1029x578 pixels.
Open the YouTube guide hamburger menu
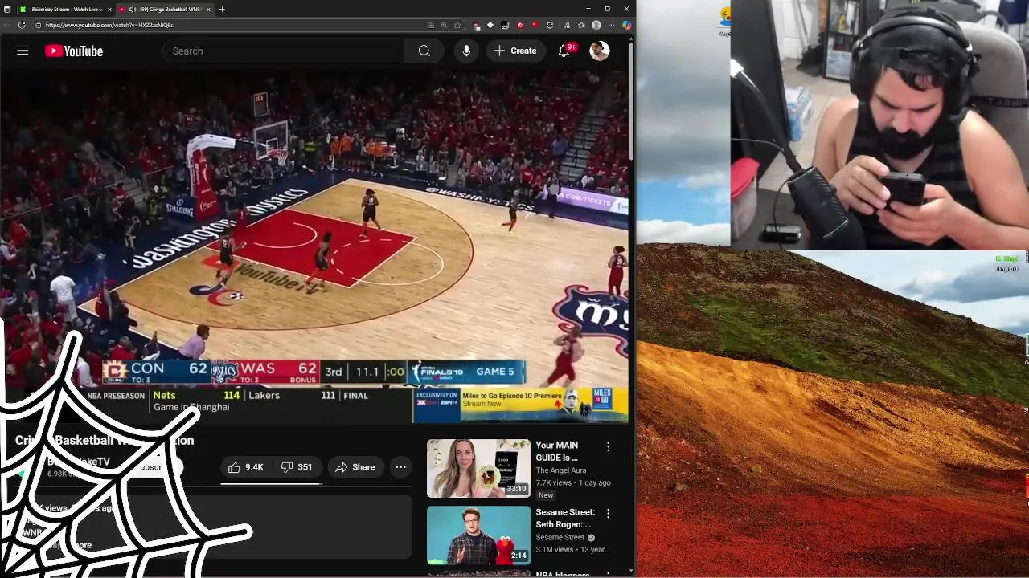click(23, 51)
